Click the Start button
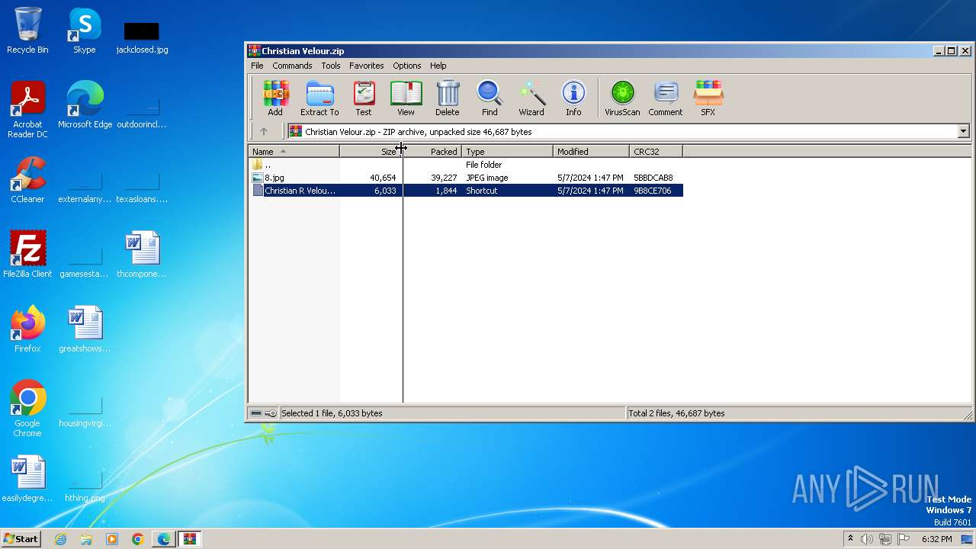The width and height of the screenshot is (976, 549). tap(21, 538)
